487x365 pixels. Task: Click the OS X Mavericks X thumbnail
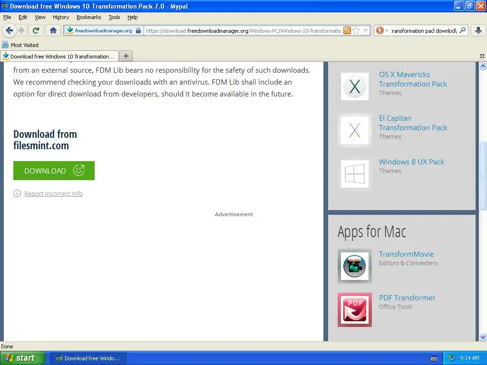355,86
